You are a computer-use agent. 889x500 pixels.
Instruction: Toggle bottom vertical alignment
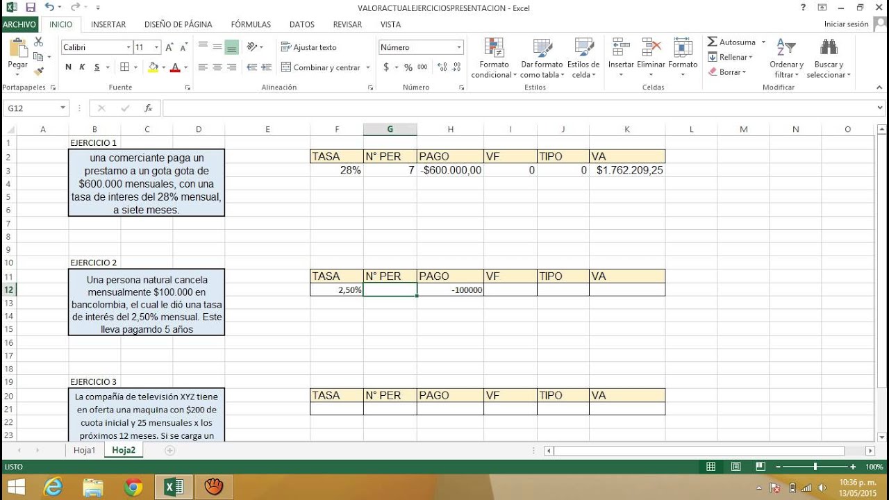pos(232,47)
